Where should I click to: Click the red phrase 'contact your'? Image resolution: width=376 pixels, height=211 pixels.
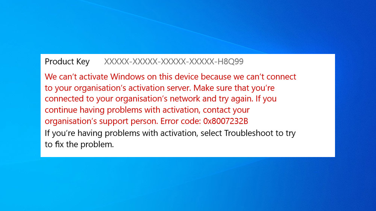[226, 110]
